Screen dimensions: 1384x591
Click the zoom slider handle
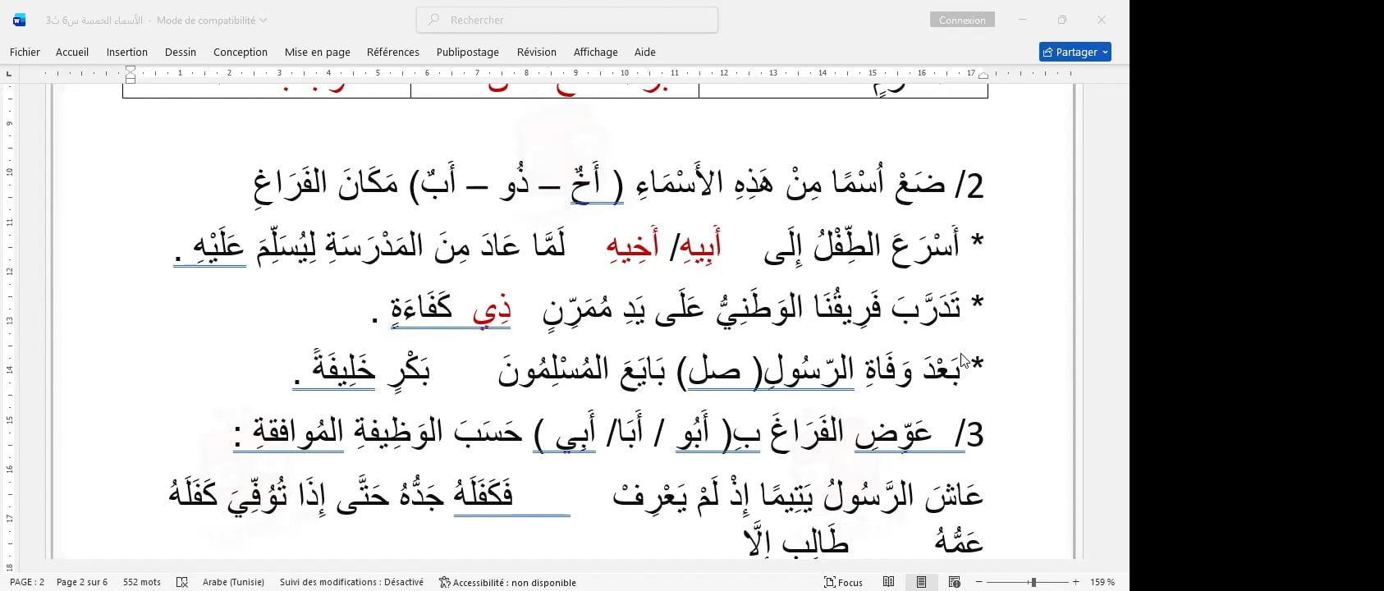coord(1033,582)
